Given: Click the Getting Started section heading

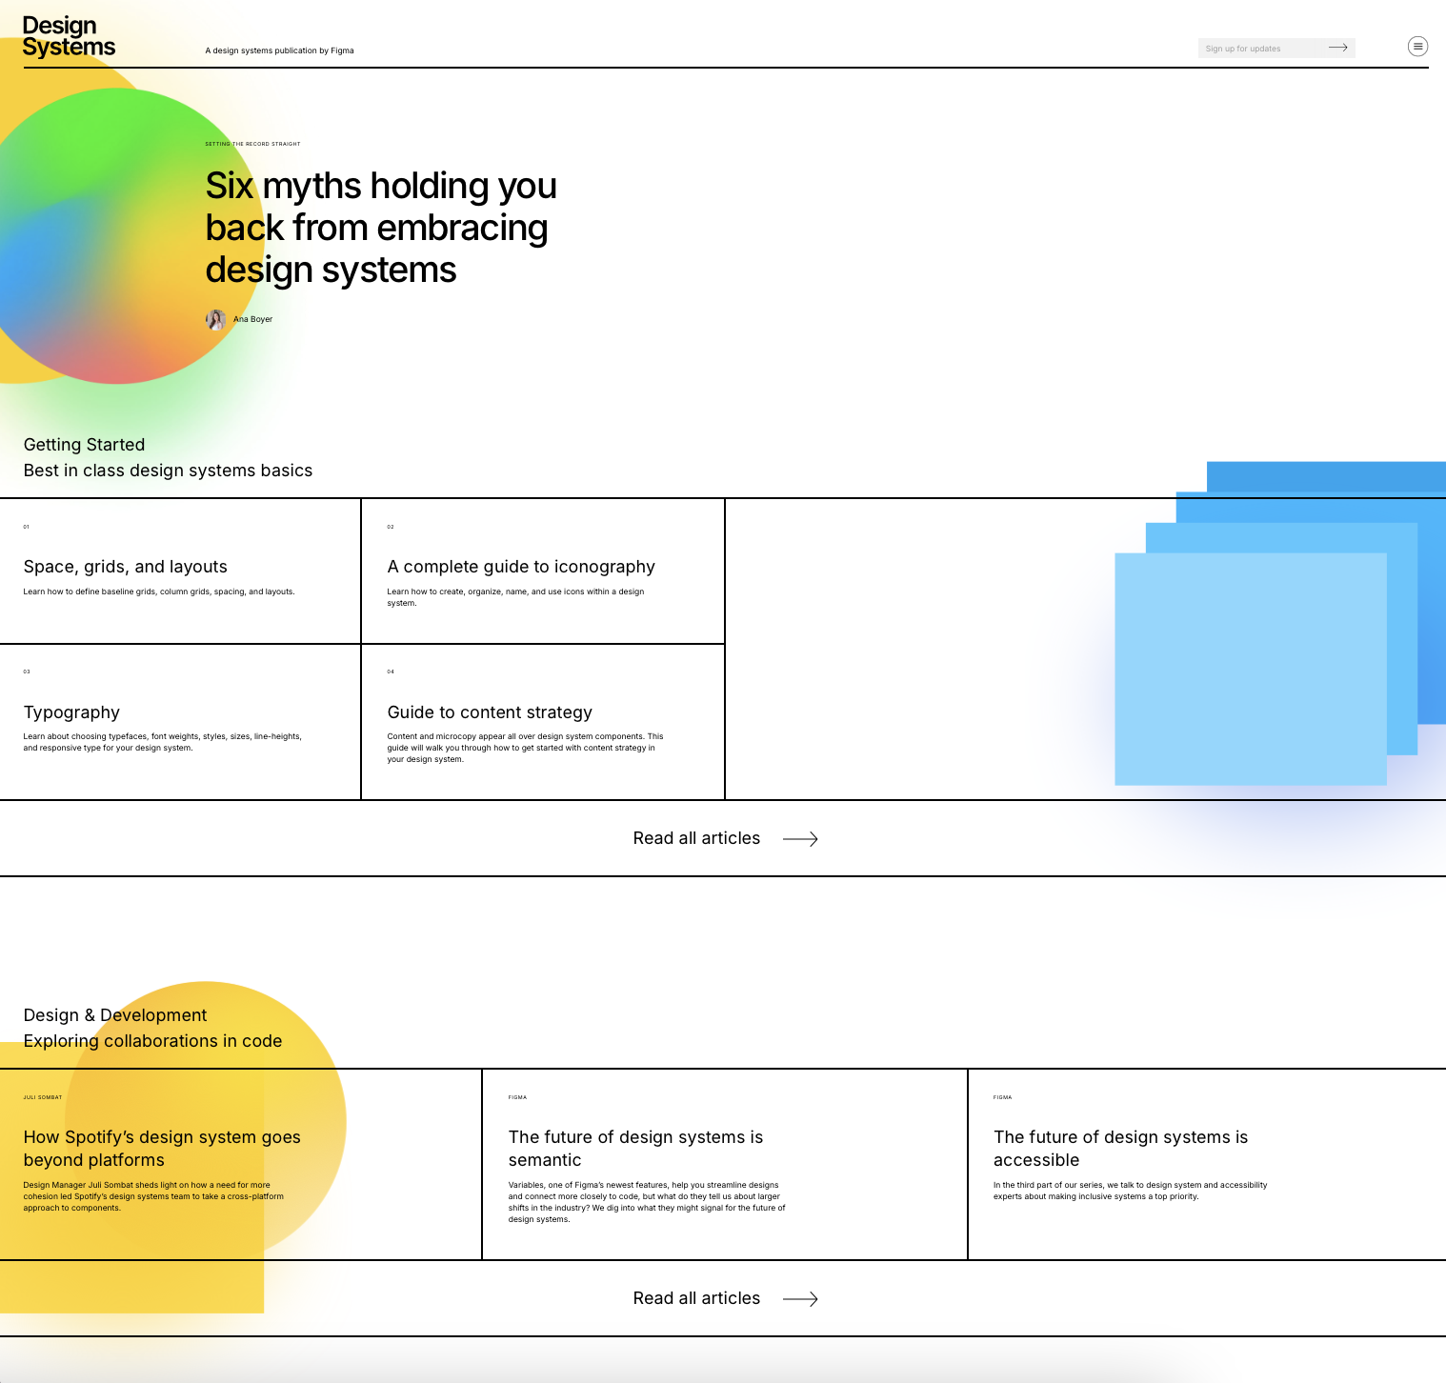Looking at the screenshot, I should point(84,445).
